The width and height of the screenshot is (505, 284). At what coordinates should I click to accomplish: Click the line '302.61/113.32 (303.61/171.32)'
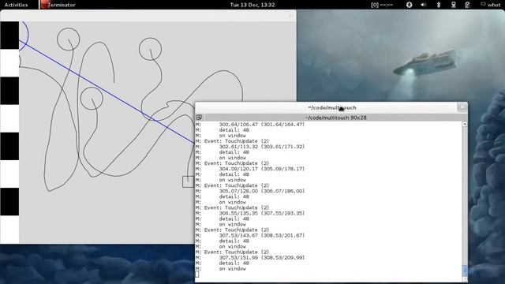[261, 147]
